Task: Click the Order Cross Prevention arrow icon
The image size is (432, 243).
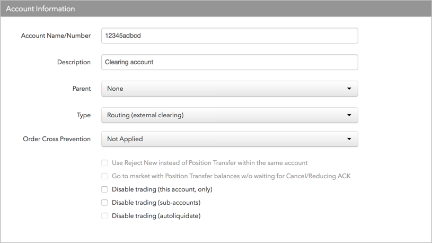Action: 349,138
